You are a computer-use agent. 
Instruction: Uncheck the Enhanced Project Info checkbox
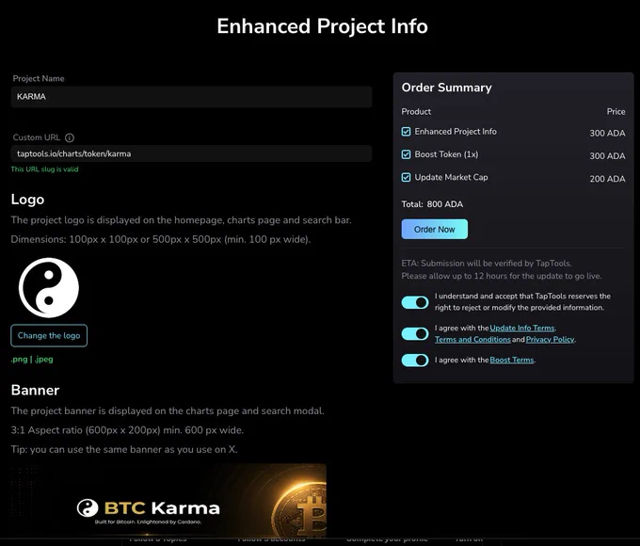(x=406, y=132)
